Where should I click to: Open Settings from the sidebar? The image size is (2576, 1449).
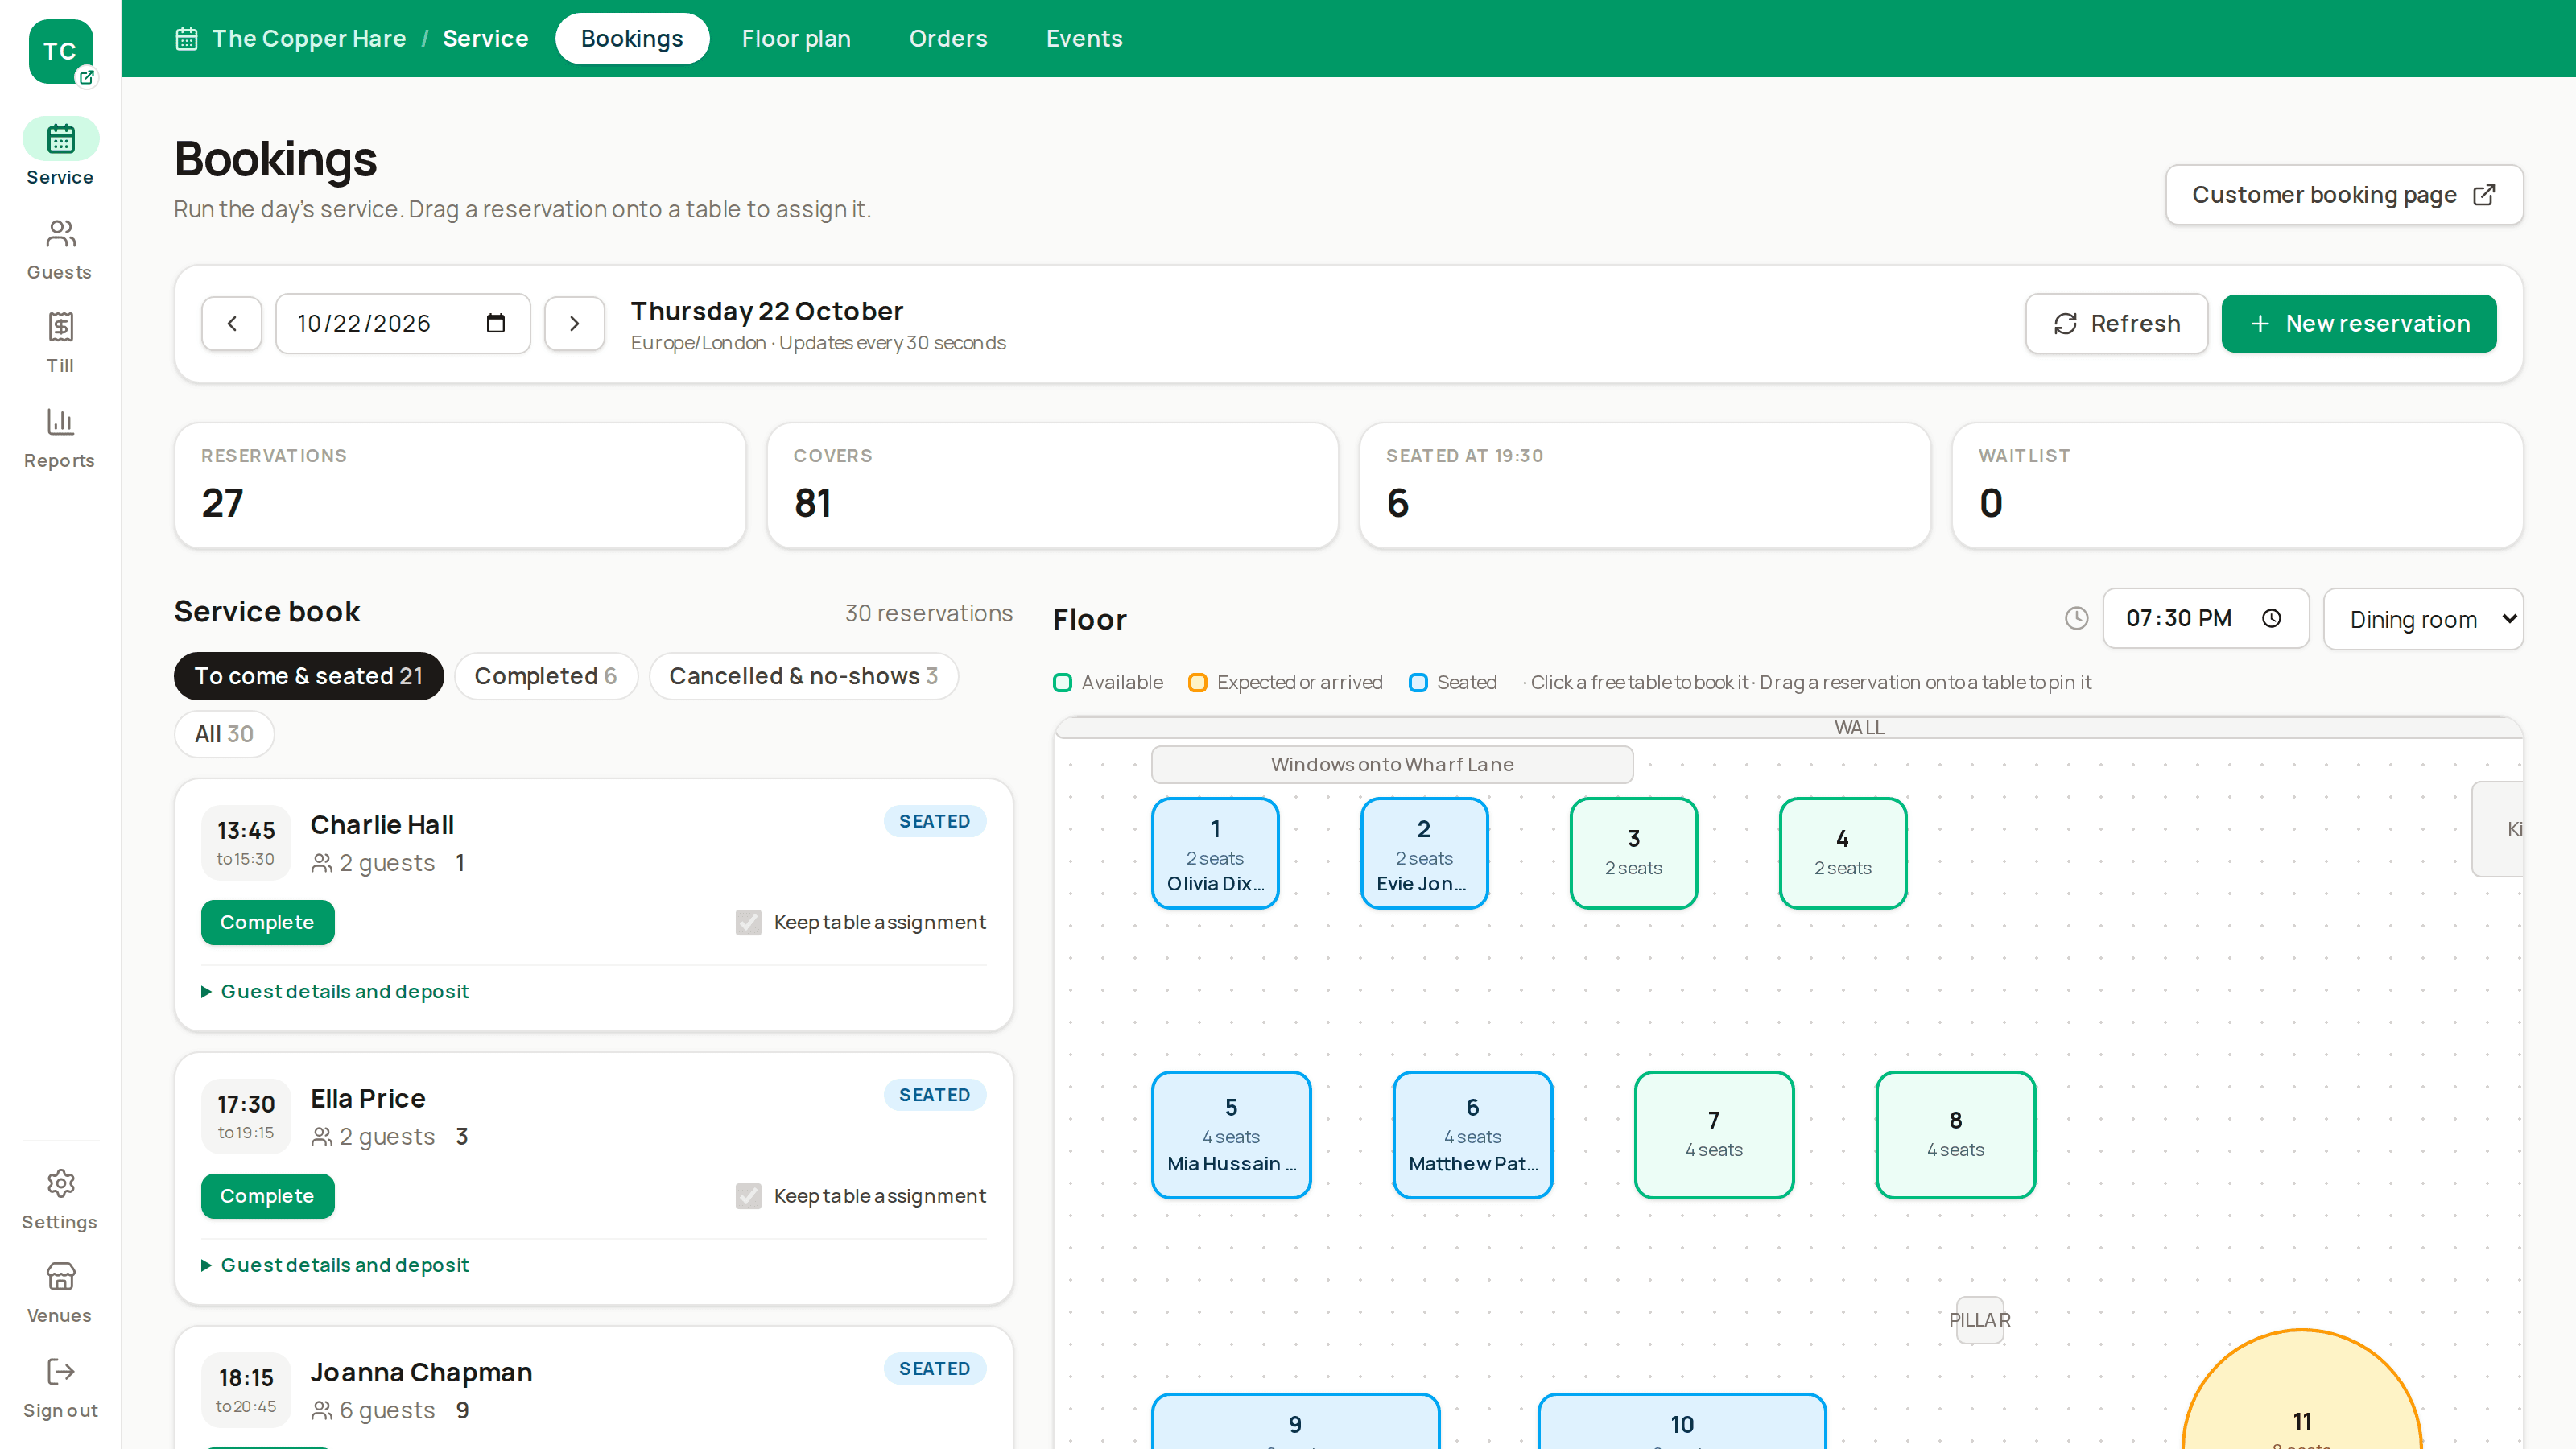coord(60,1200)
